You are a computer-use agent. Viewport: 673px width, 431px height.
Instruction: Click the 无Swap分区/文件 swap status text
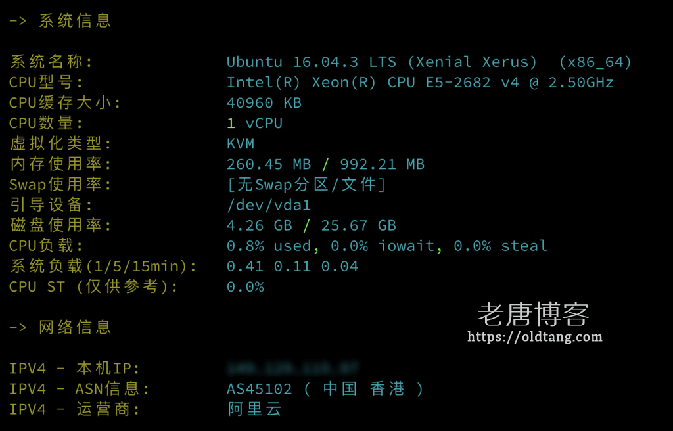(x=306, y=185)
